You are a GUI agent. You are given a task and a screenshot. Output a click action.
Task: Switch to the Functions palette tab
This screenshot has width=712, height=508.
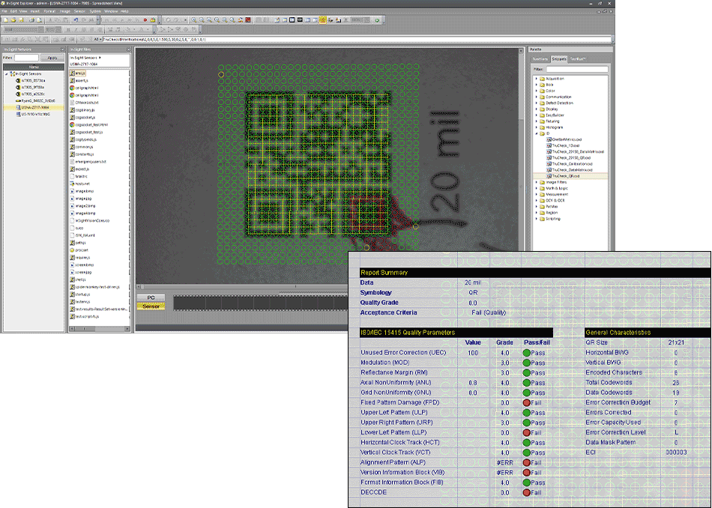click(540, 58)
